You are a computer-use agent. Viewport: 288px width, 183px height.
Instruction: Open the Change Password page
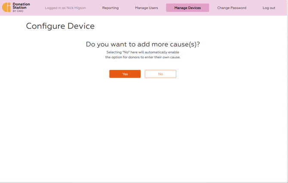point(232,8)
